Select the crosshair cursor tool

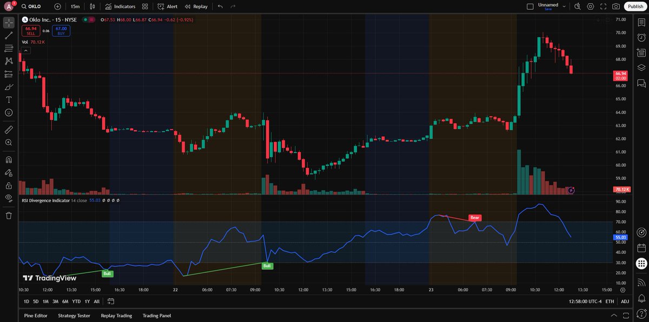tap(9, 23)
